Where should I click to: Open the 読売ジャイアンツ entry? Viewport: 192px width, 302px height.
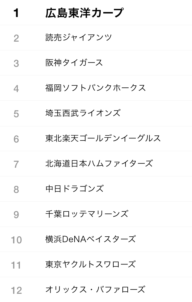pos(79,37)
